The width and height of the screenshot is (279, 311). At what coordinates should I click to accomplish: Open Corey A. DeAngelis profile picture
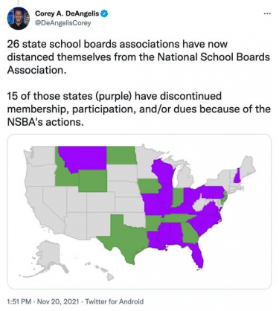click(x=19, y=19)
